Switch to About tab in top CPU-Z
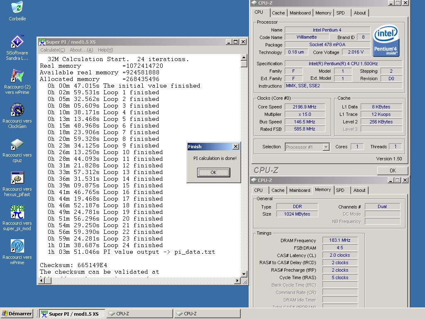Screen dimensions: 425x319 tap(360, 13)
